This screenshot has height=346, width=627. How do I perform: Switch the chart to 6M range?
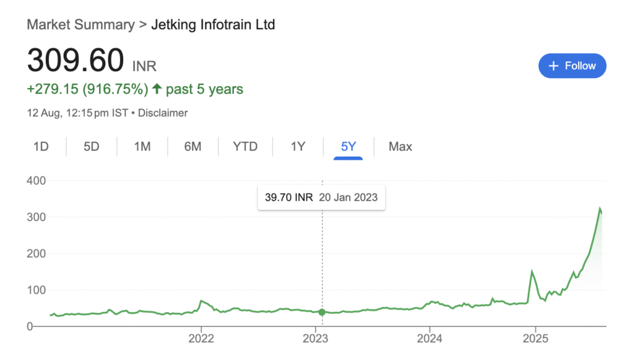coord(192,146)
